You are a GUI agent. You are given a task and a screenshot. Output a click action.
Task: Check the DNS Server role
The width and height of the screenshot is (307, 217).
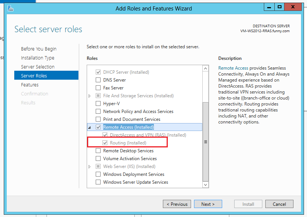tap(98, 80)
